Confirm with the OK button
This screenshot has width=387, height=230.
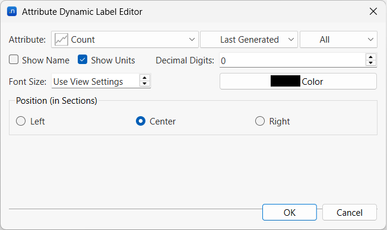(290, 212)
